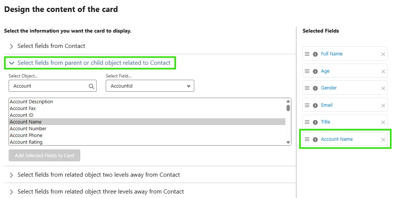
Task: Remove the Email field from selected list
Action: (x=383, y=106)
